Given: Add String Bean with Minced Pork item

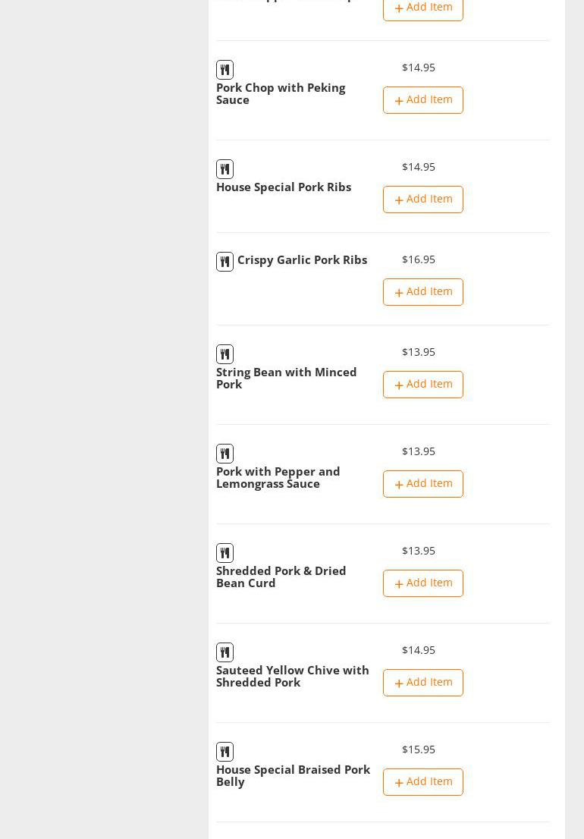Looking at the screenshot, I should tap(422, 385).
